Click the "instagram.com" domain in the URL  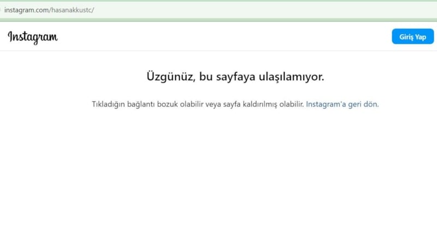[27, 10]
